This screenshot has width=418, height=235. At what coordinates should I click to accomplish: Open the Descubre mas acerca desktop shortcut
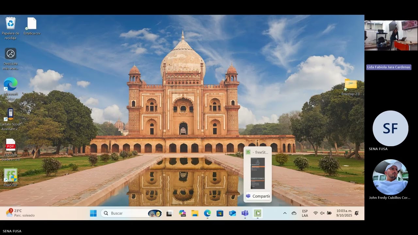pos(10,59)
